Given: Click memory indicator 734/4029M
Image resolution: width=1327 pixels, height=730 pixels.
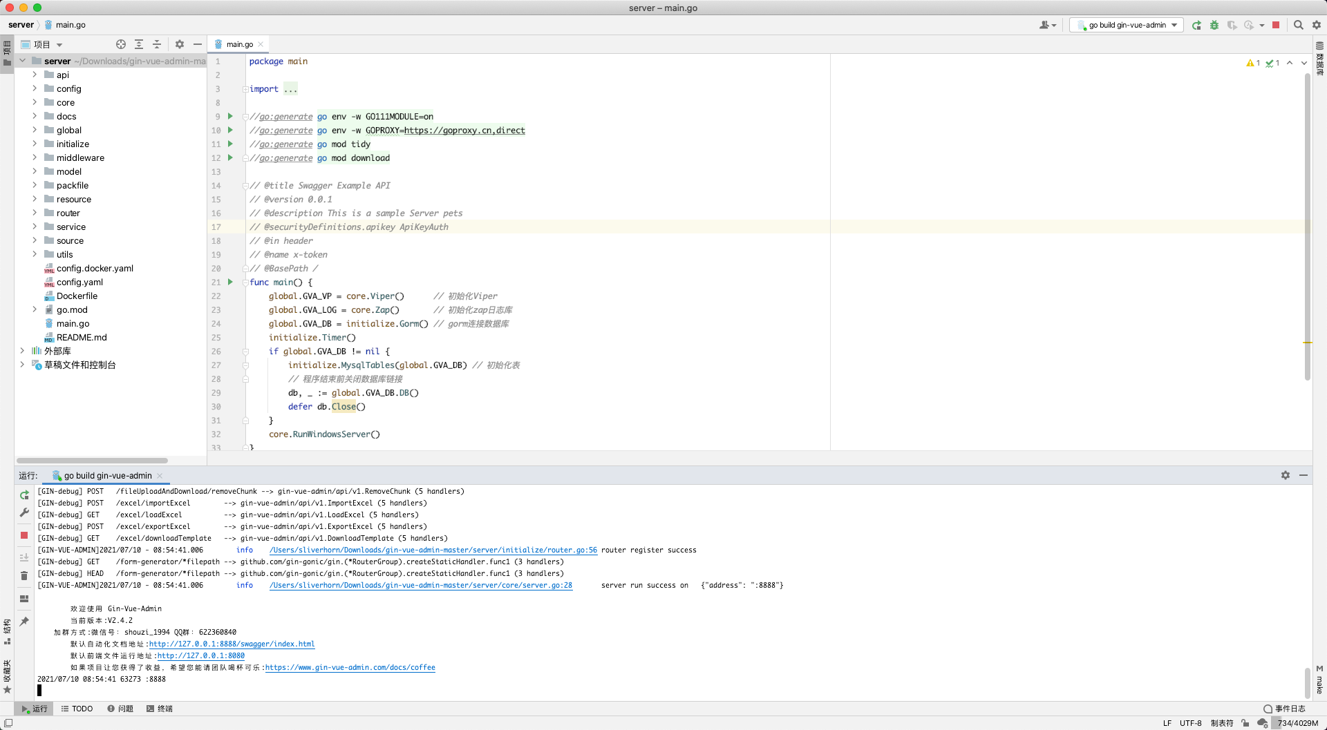Looking at the screenshot, I should tap(1298, 723).
